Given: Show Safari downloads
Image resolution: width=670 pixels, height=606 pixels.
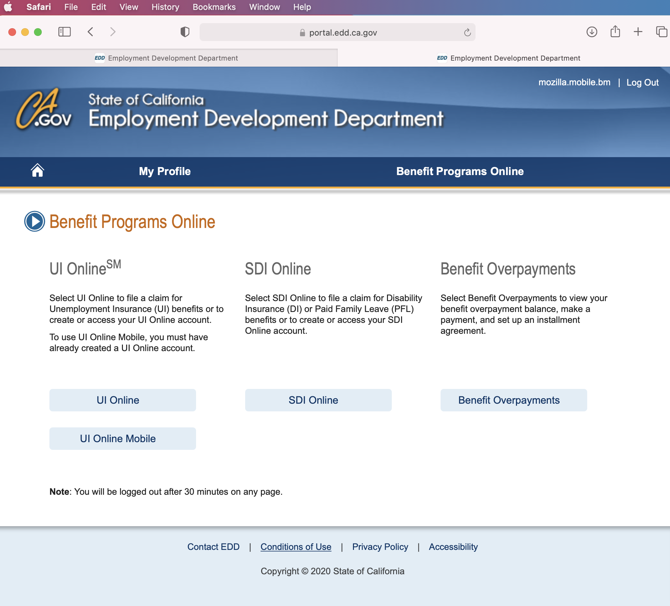Looking at the screenshot, I should (x=592, y=32).
